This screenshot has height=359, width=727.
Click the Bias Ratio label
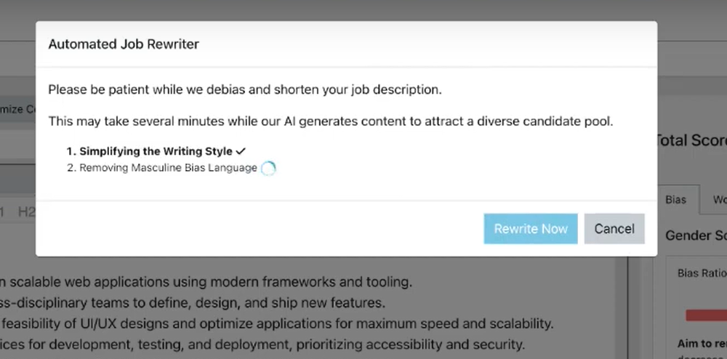pos(702,274)
